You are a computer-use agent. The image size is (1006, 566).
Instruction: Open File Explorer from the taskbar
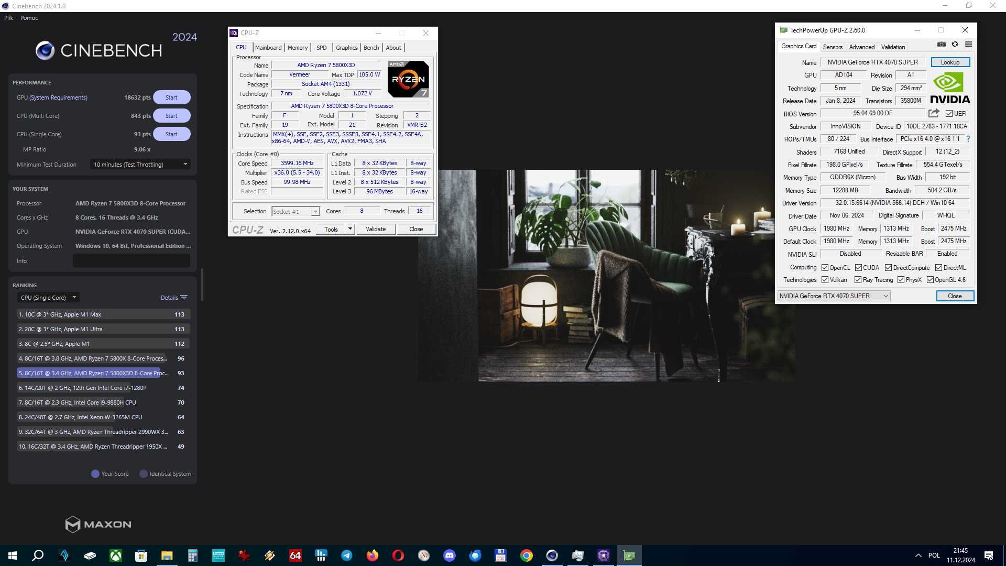tap(167, 556)
